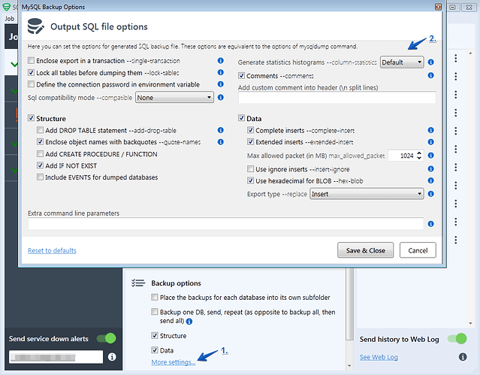Click info icon beside Sql compatibility mode

[x=220, y=98]
